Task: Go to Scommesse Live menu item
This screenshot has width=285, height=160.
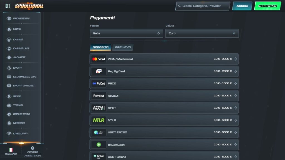Action: pyautogui.click(x=25, y=77)
